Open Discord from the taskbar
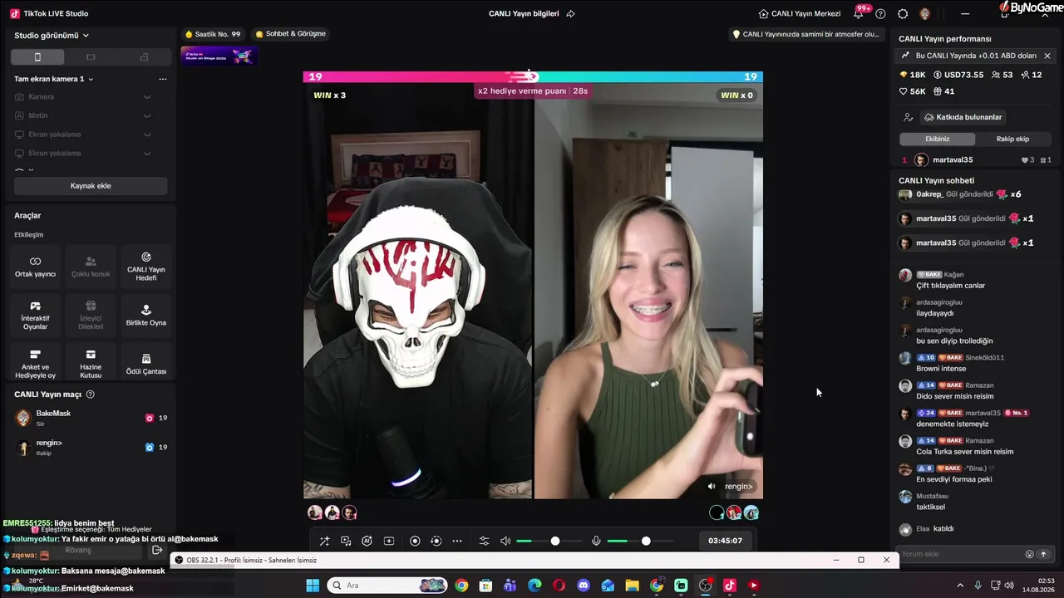 point(584,586)
